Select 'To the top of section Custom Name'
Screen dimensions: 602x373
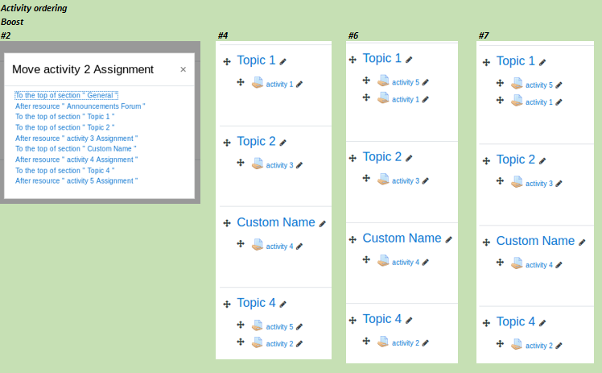[76, 149]
